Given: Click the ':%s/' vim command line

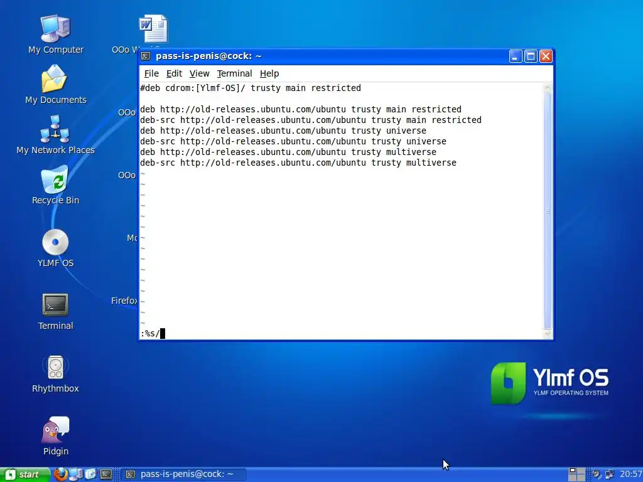Looking at the screenshot, I should click(x=153, y=334).
